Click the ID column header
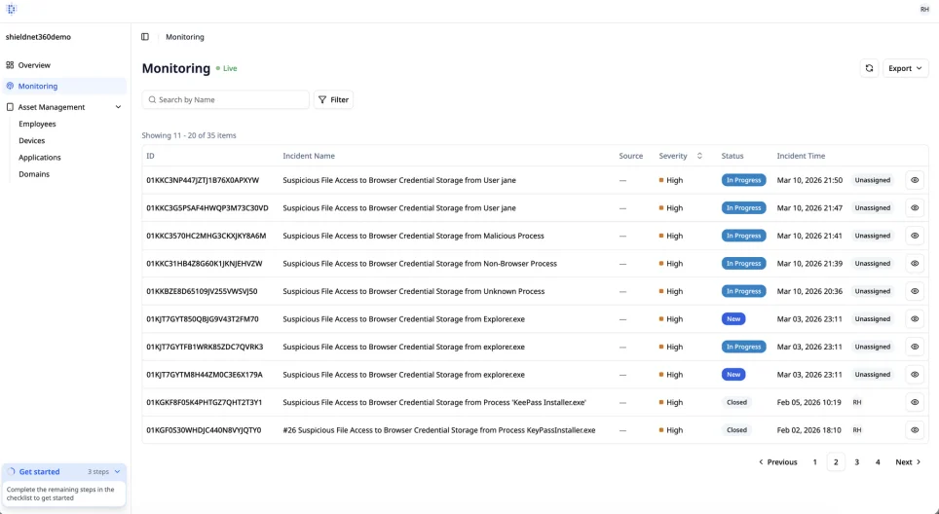 click(x=150, y=156)
